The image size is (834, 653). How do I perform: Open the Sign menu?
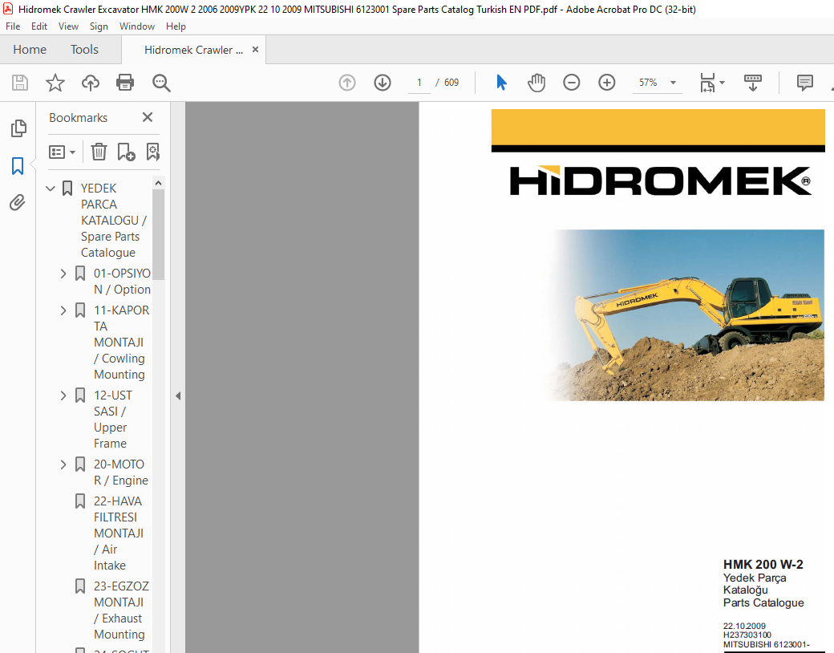click(x=99, y=26)
